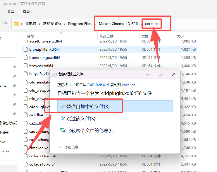This screenshot has height=172, width=217.
Task: Click the compare files icon
Action: point(63,130)
